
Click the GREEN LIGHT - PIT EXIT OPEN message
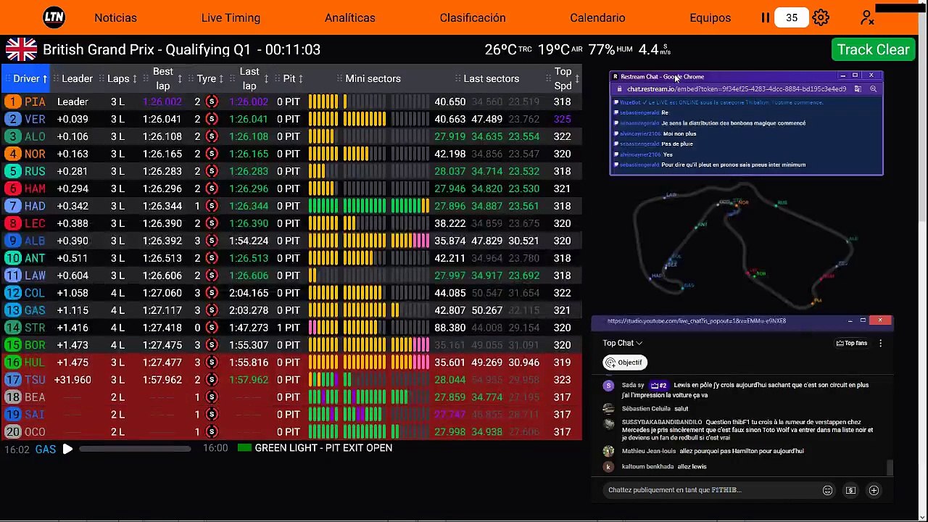pyautogui.click(x=323, y=448)
